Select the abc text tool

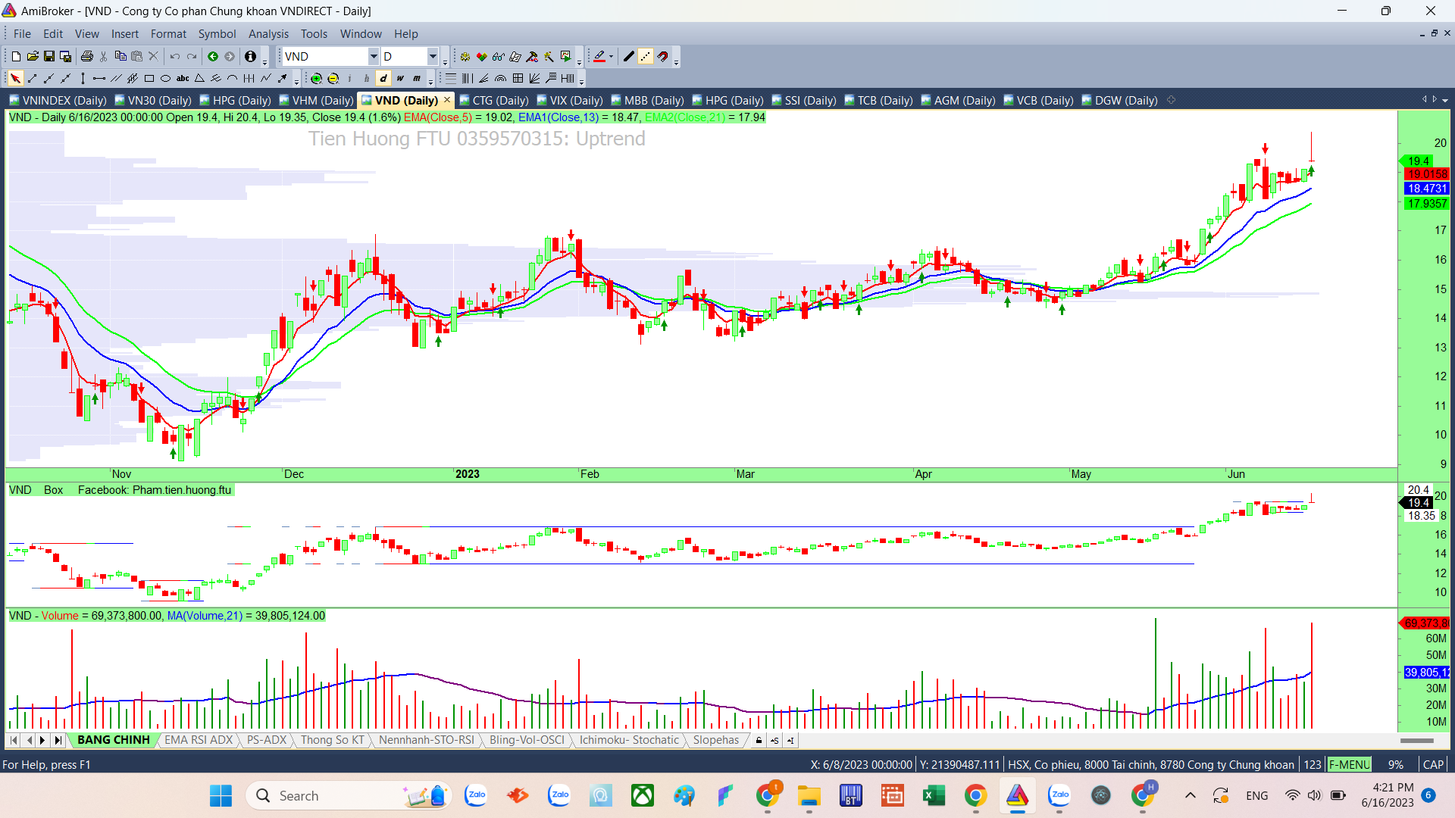pyautogui.click(x=183, y=79)
